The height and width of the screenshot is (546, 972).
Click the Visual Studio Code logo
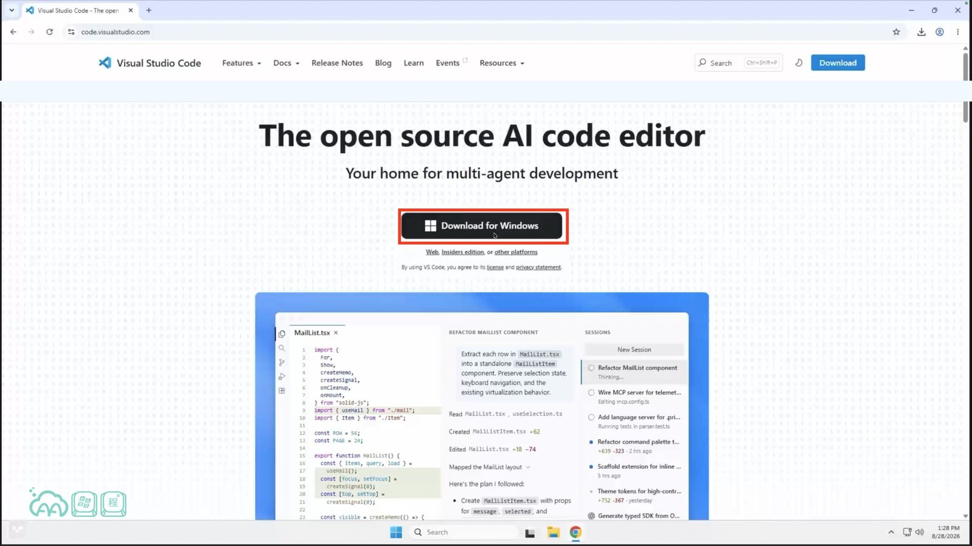pos(149,63)
